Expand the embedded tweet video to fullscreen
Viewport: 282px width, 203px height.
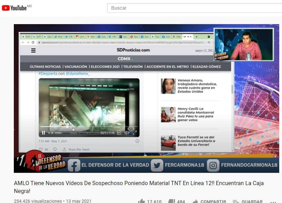coord(134,133)
